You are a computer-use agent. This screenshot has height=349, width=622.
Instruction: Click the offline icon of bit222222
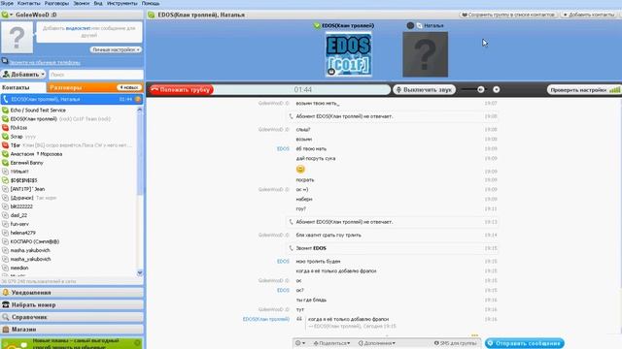[x=5, y=206]
